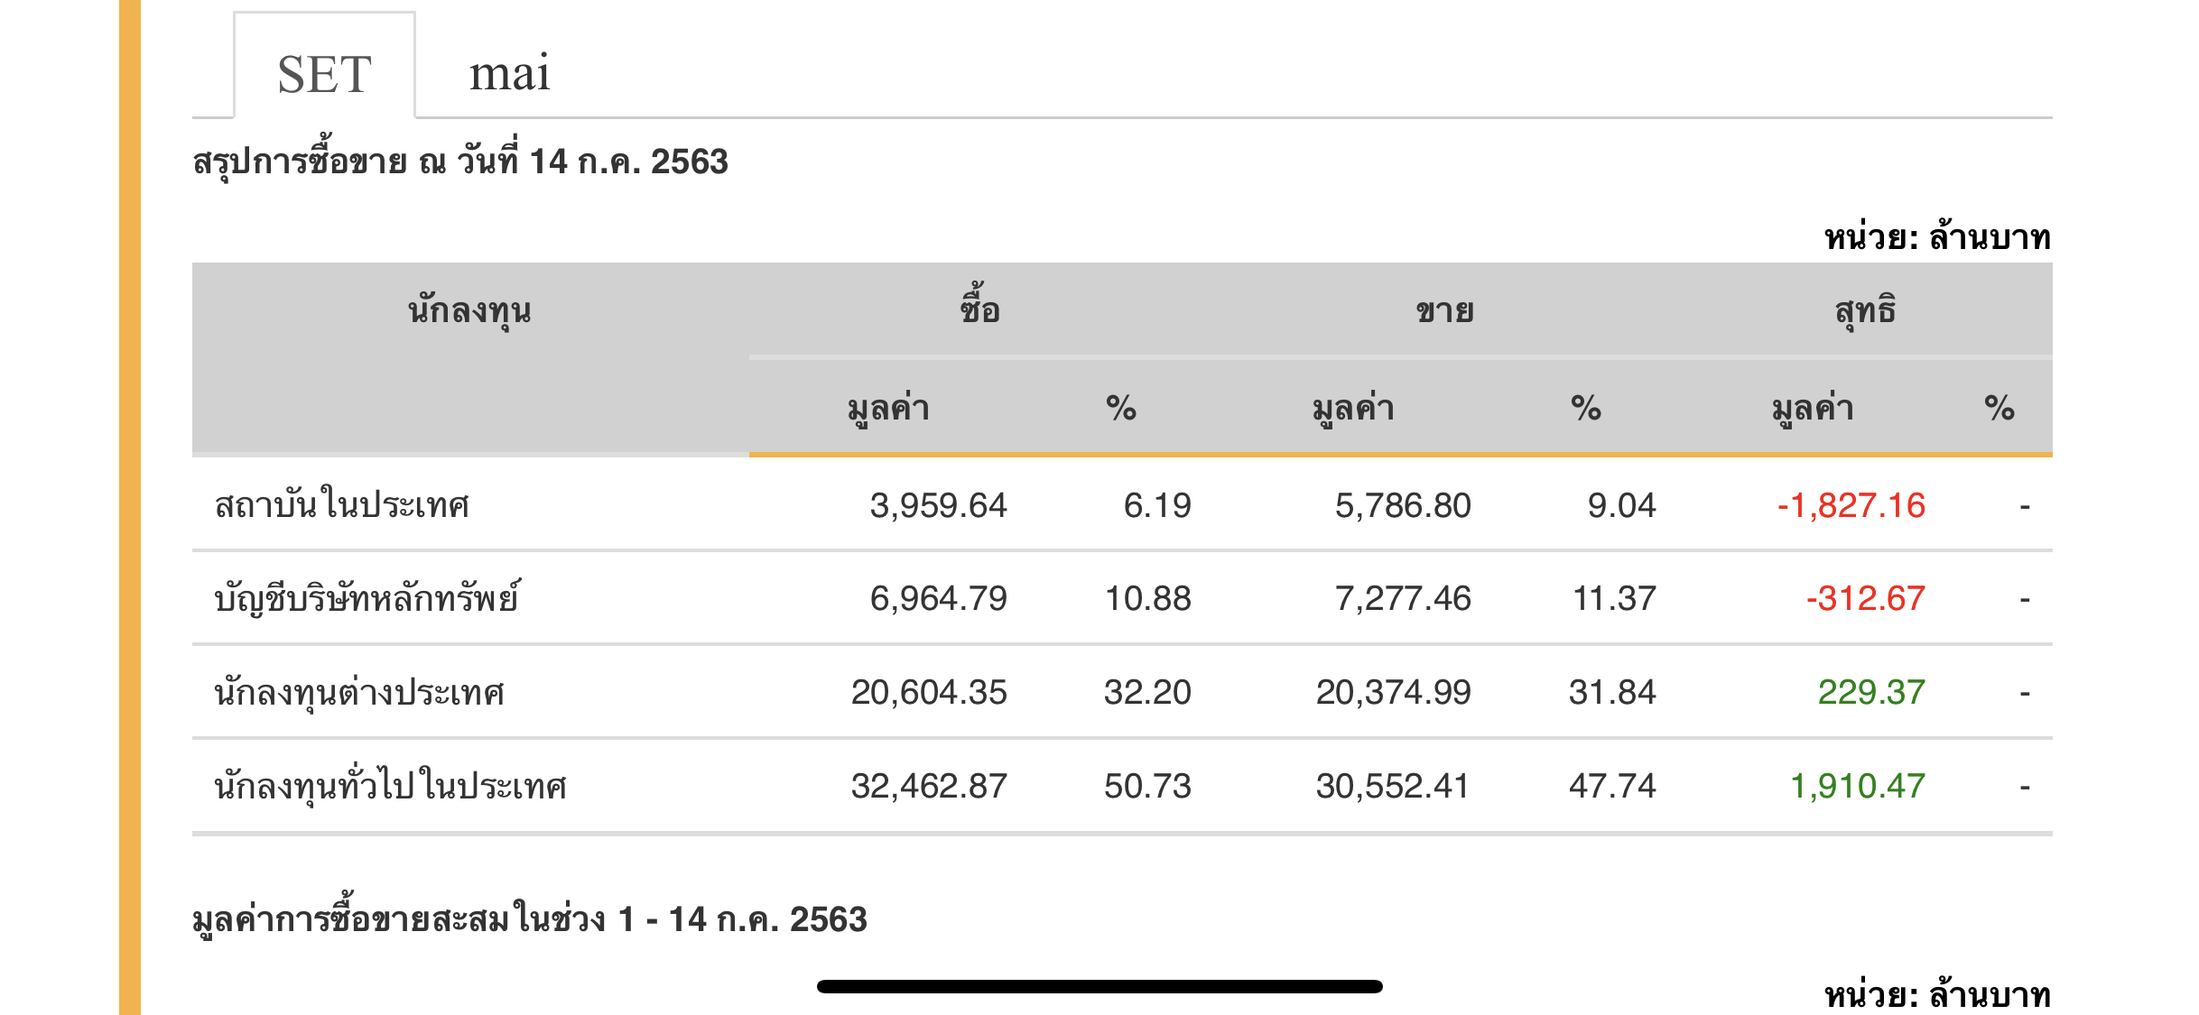The height and width of the screenshot is (1015, 2199).
Task: Tap the นักลงทุนต่างประเทศ row label
Action: pyautogui.click(x=358, y=693)
